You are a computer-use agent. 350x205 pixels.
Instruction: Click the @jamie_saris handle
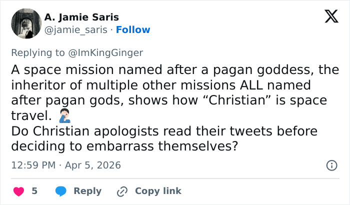pyautogui.click(x=76, y=30)
